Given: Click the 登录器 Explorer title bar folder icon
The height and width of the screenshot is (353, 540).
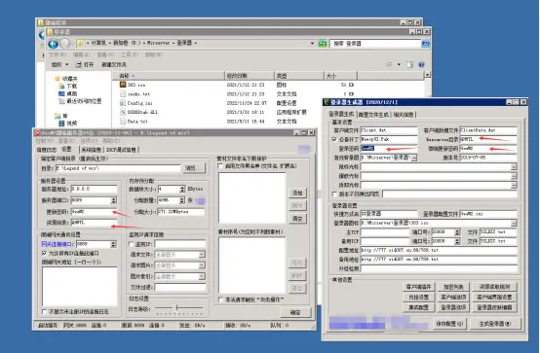Looking at the screenshot, I should [51, 32].
